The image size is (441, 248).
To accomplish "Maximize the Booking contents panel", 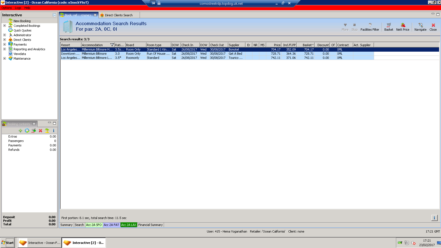I will point(54,123).
